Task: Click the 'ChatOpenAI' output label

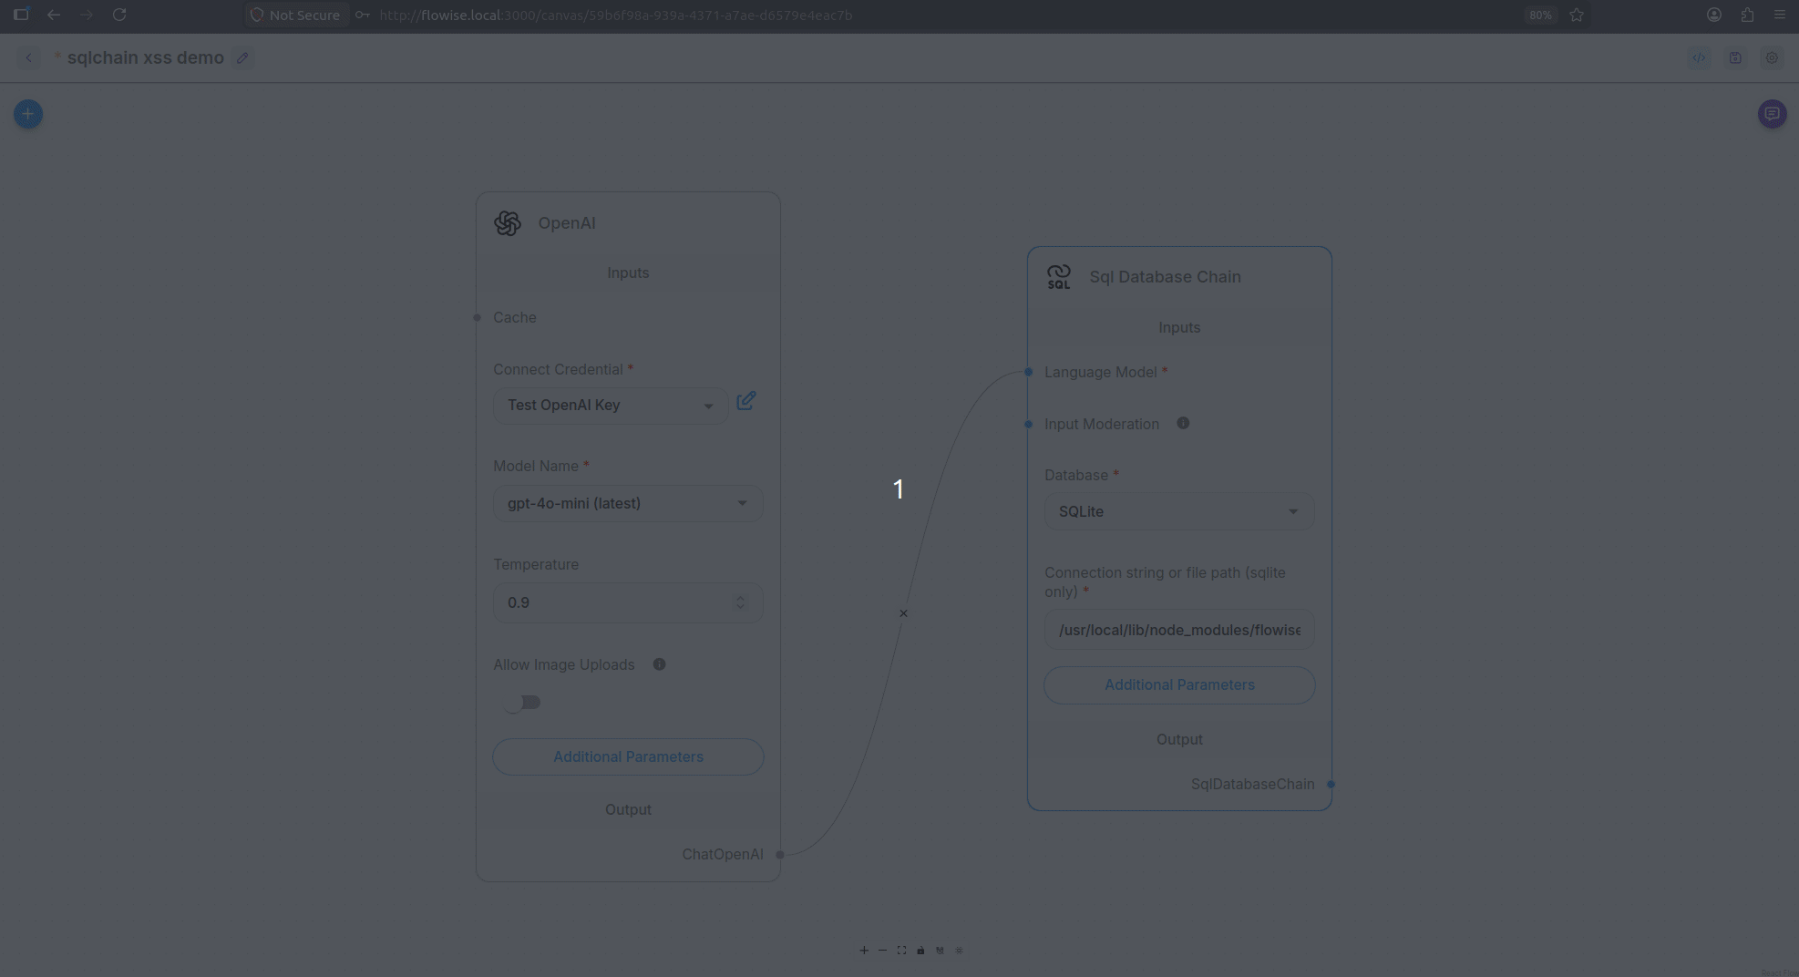Action: (723, 854)
